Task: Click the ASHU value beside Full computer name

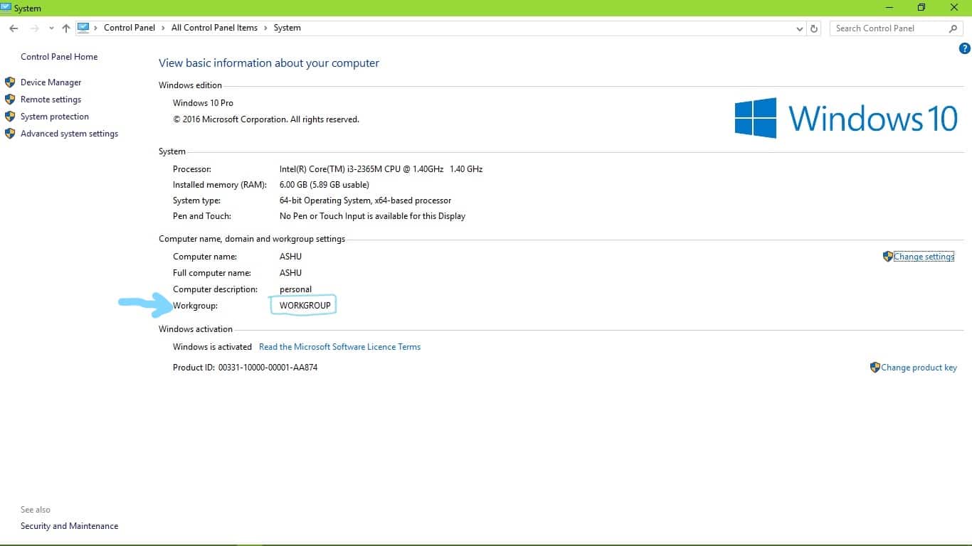Action: coord(290,273)
